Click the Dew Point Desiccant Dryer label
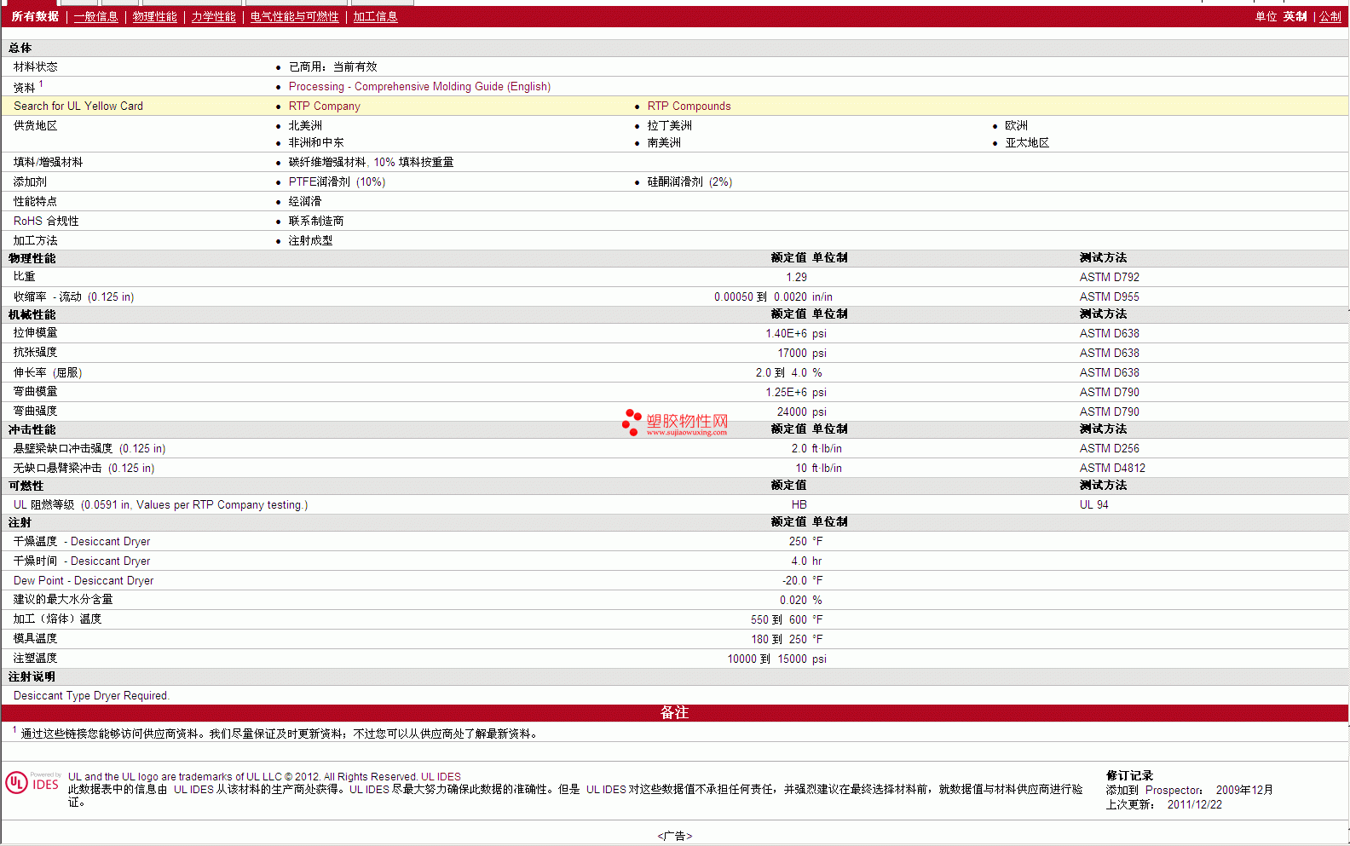This screenshot has height=846, width=1350. tap(84, 580)
